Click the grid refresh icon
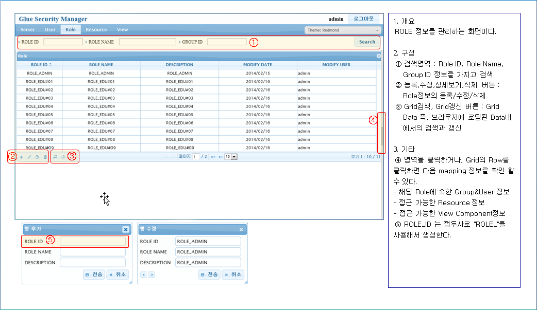The width and height of the screenshot is (537, 310). pyautogui.click(x=63, y=156)
